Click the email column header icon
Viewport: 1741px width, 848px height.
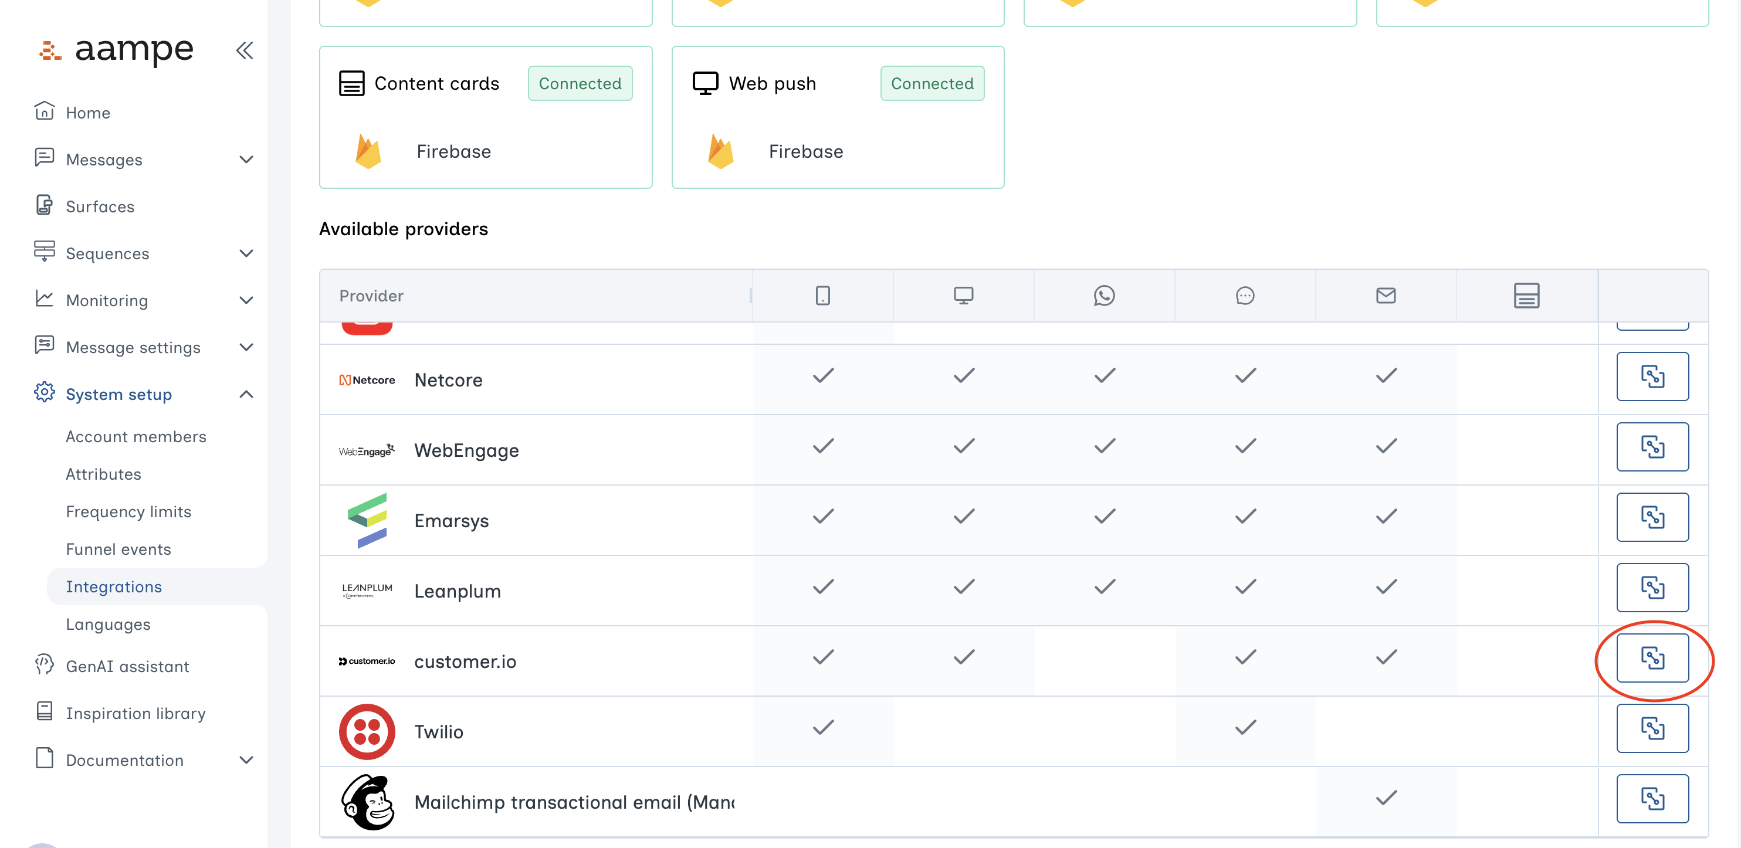(x=1385, y=296)
